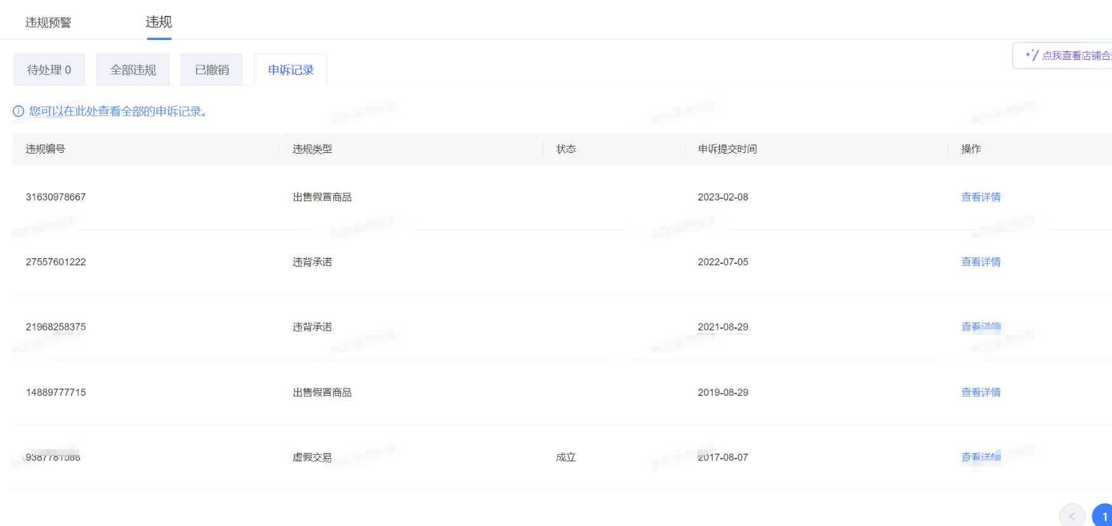This screenshot has width=1112, height=526.
Task: Click the sparkle icon on the store button
Action: [1031, 55]
